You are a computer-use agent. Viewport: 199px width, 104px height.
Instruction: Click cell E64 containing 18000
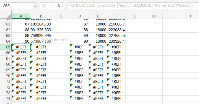click(98, 41)
